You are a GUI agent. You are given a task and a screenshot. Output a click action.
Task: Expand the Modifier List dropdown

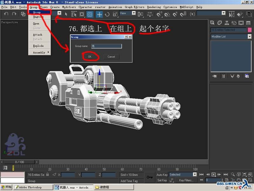point(250,37)
